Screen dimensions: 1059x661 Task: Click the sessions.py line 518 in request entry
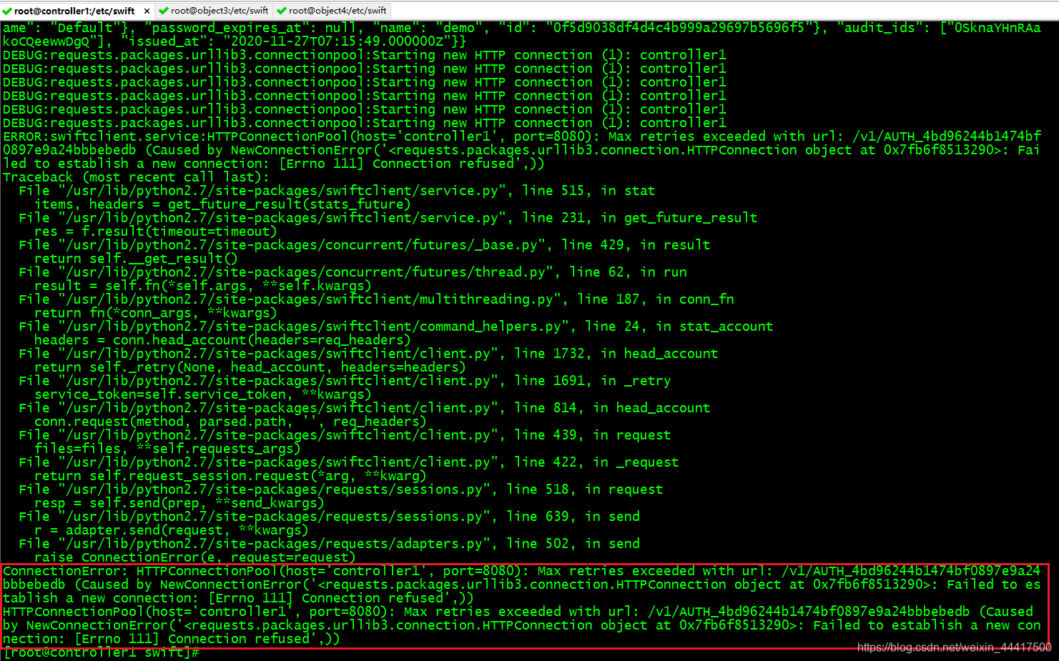pos(341,489)
